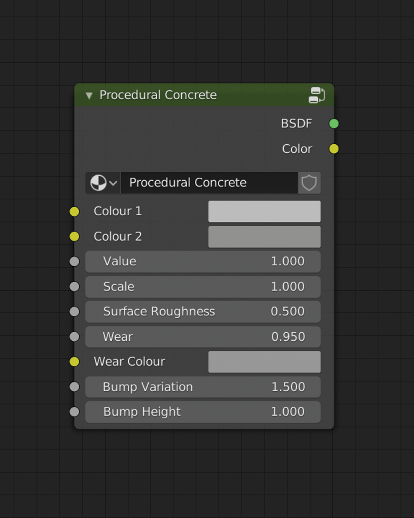Click the Bump Variation value field
414x518 pixels.
click(x=202, y=387)
